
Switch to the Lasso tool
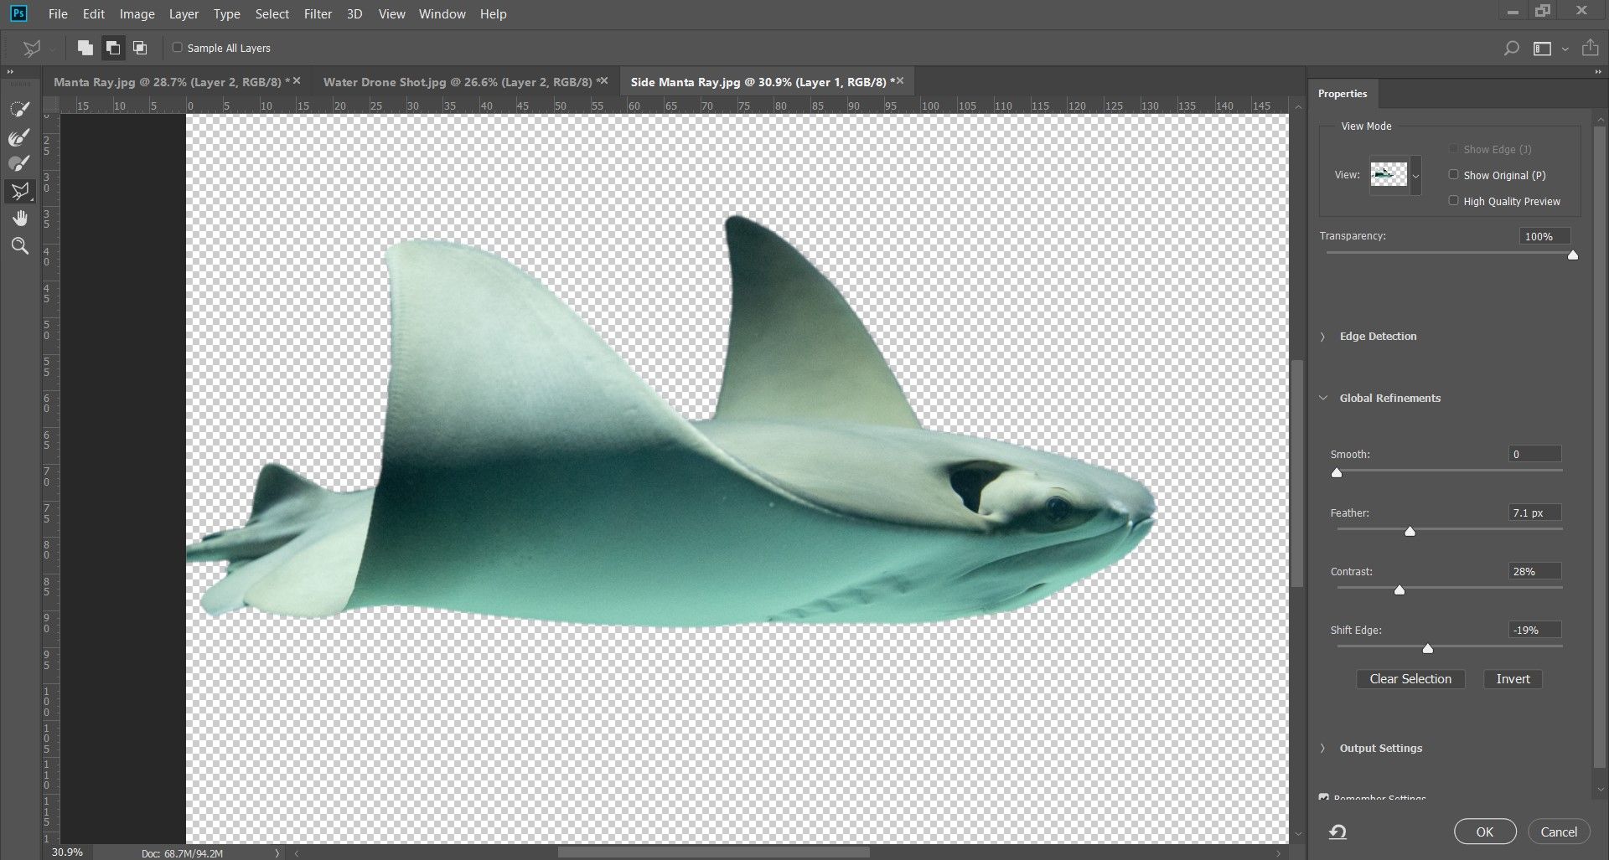pos(18,191)
